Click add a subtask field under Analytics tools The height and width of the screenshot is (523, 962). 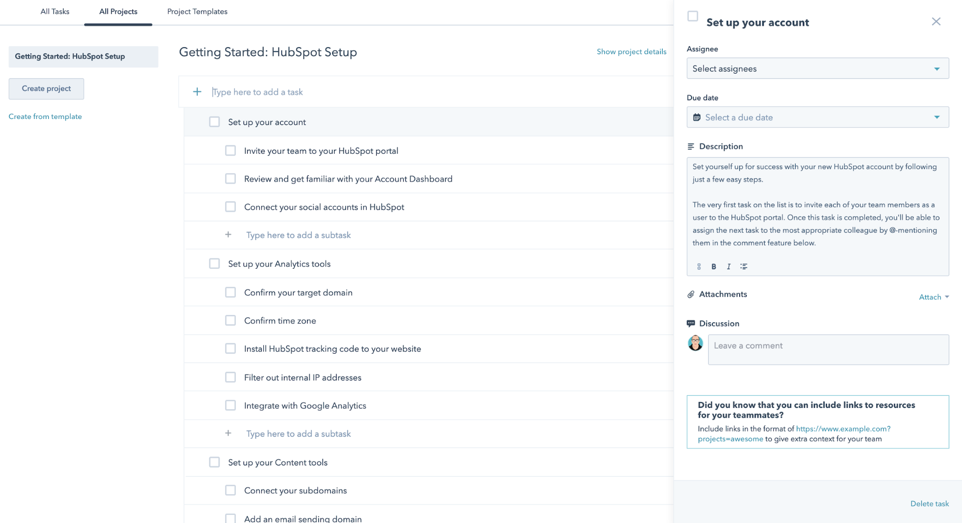coord(298,434)
